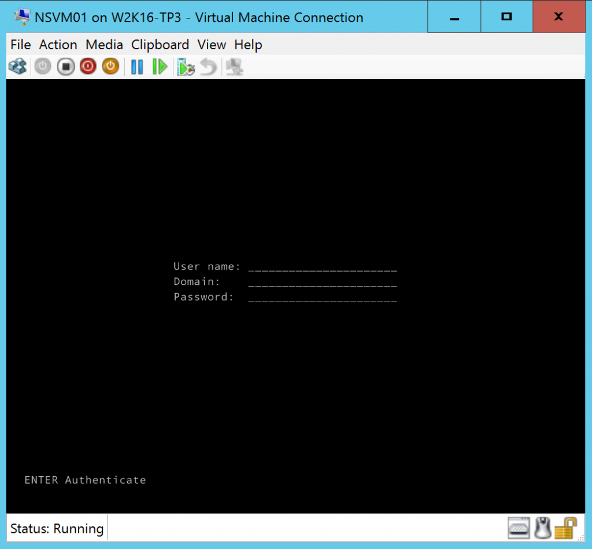
Task: Reset the virtual machine (green play)
Action: click(x=160, y=67)
